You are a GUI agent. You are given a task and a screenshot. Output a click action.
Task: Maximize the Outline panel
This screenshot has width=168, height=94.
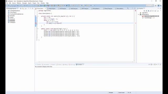(x=160, y=8)
